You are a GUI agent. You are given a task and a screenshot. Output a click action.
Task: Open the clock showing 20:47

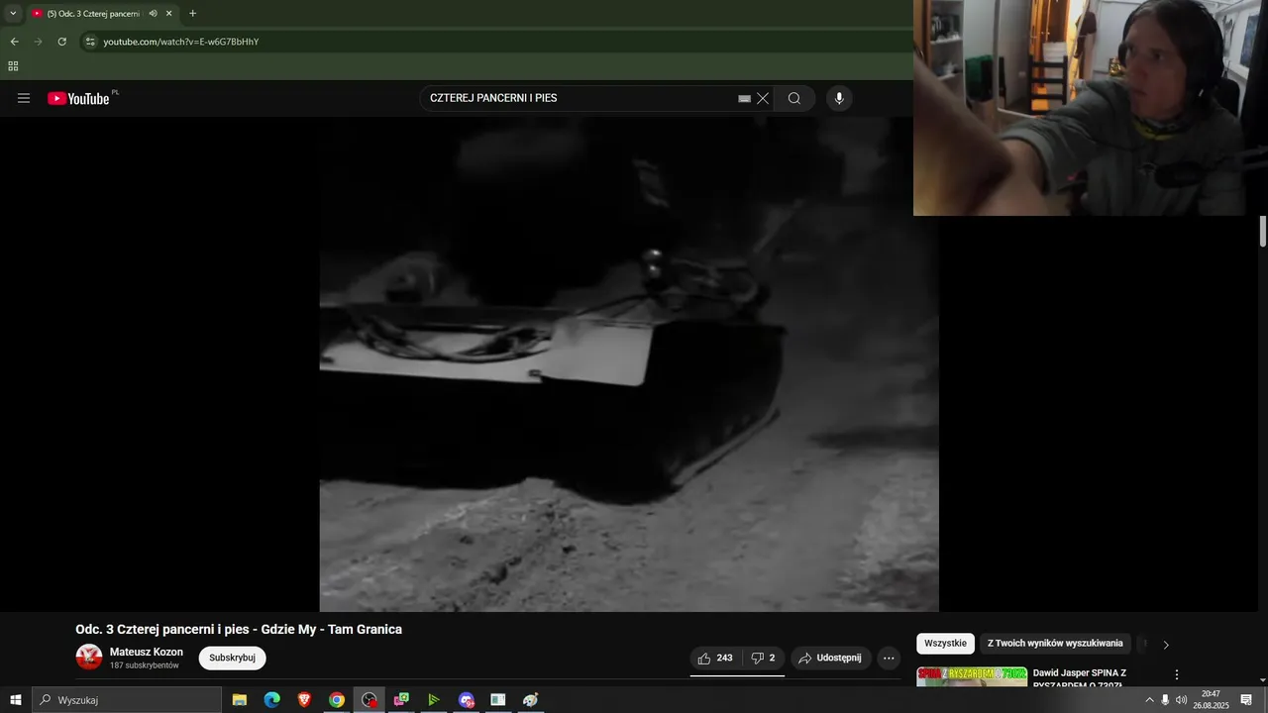[1211, 700]
